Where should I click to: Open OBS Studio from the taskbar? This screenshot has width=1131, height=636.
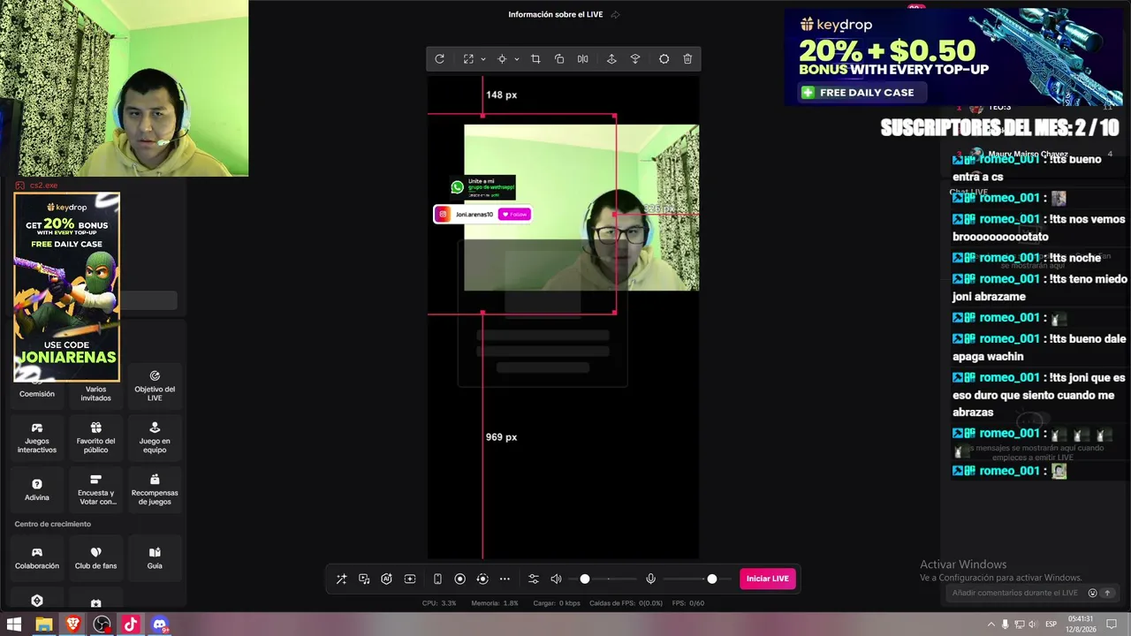(102, 625)
